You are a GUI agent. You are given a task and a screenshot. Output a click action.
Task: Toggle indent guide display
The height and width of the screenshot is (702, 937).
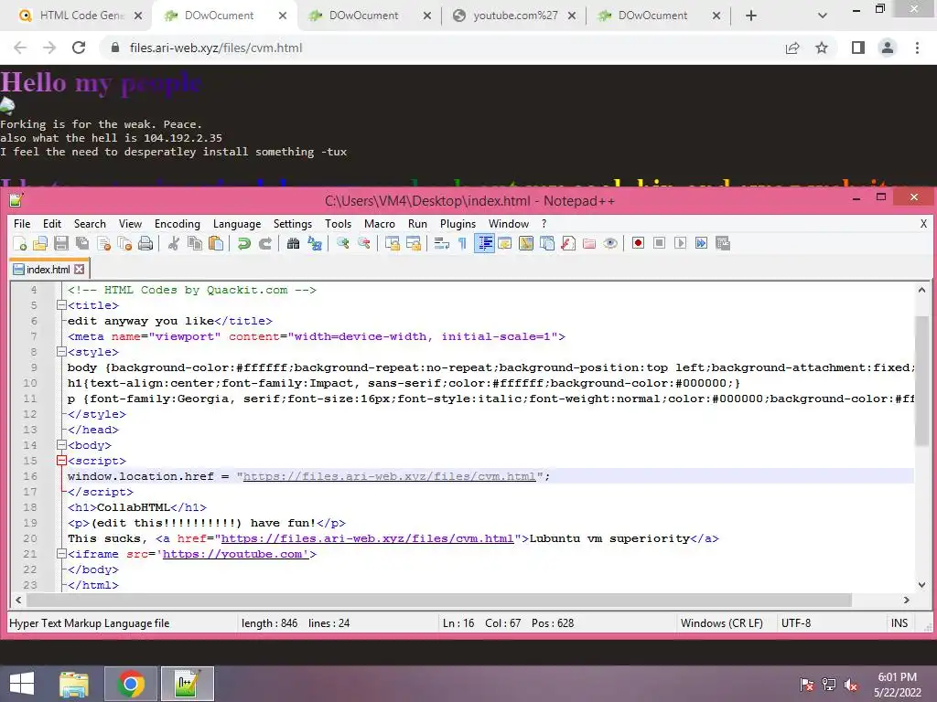(x=484, y=243)
